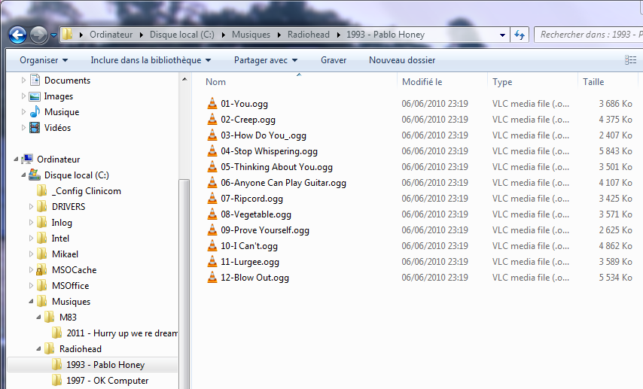Click the VLC cone icon of 02-Creep.ogg
Viewport: 643px width, 389px height.
[x=212, y=120]
